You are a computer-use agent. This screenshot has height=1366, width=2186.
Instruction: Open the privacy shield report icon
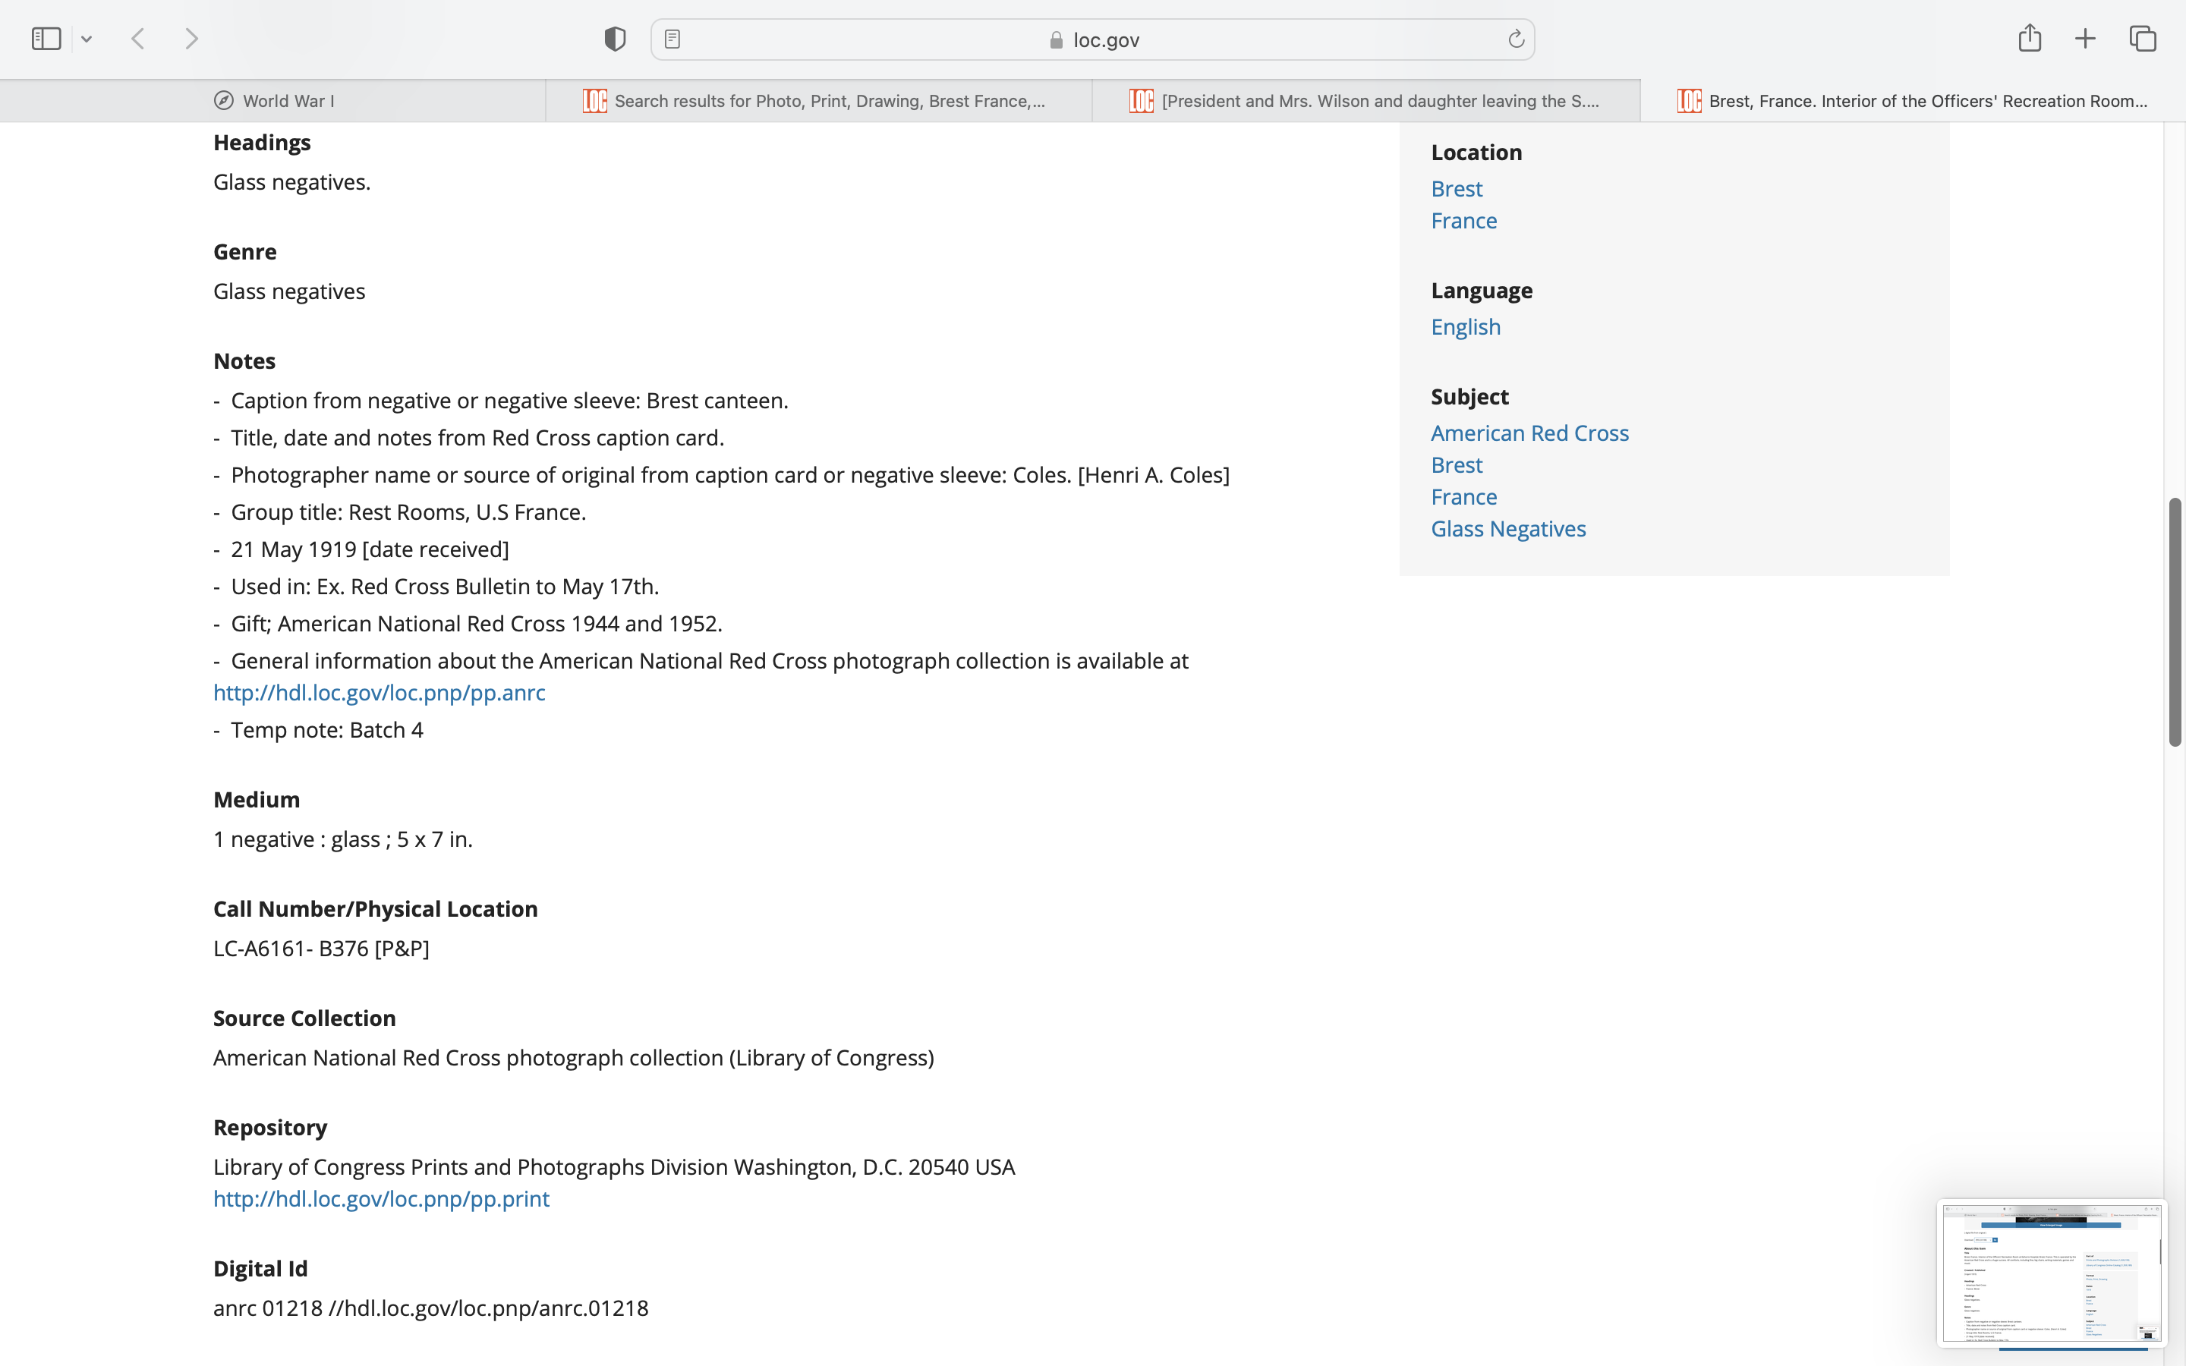pos(615,39)
